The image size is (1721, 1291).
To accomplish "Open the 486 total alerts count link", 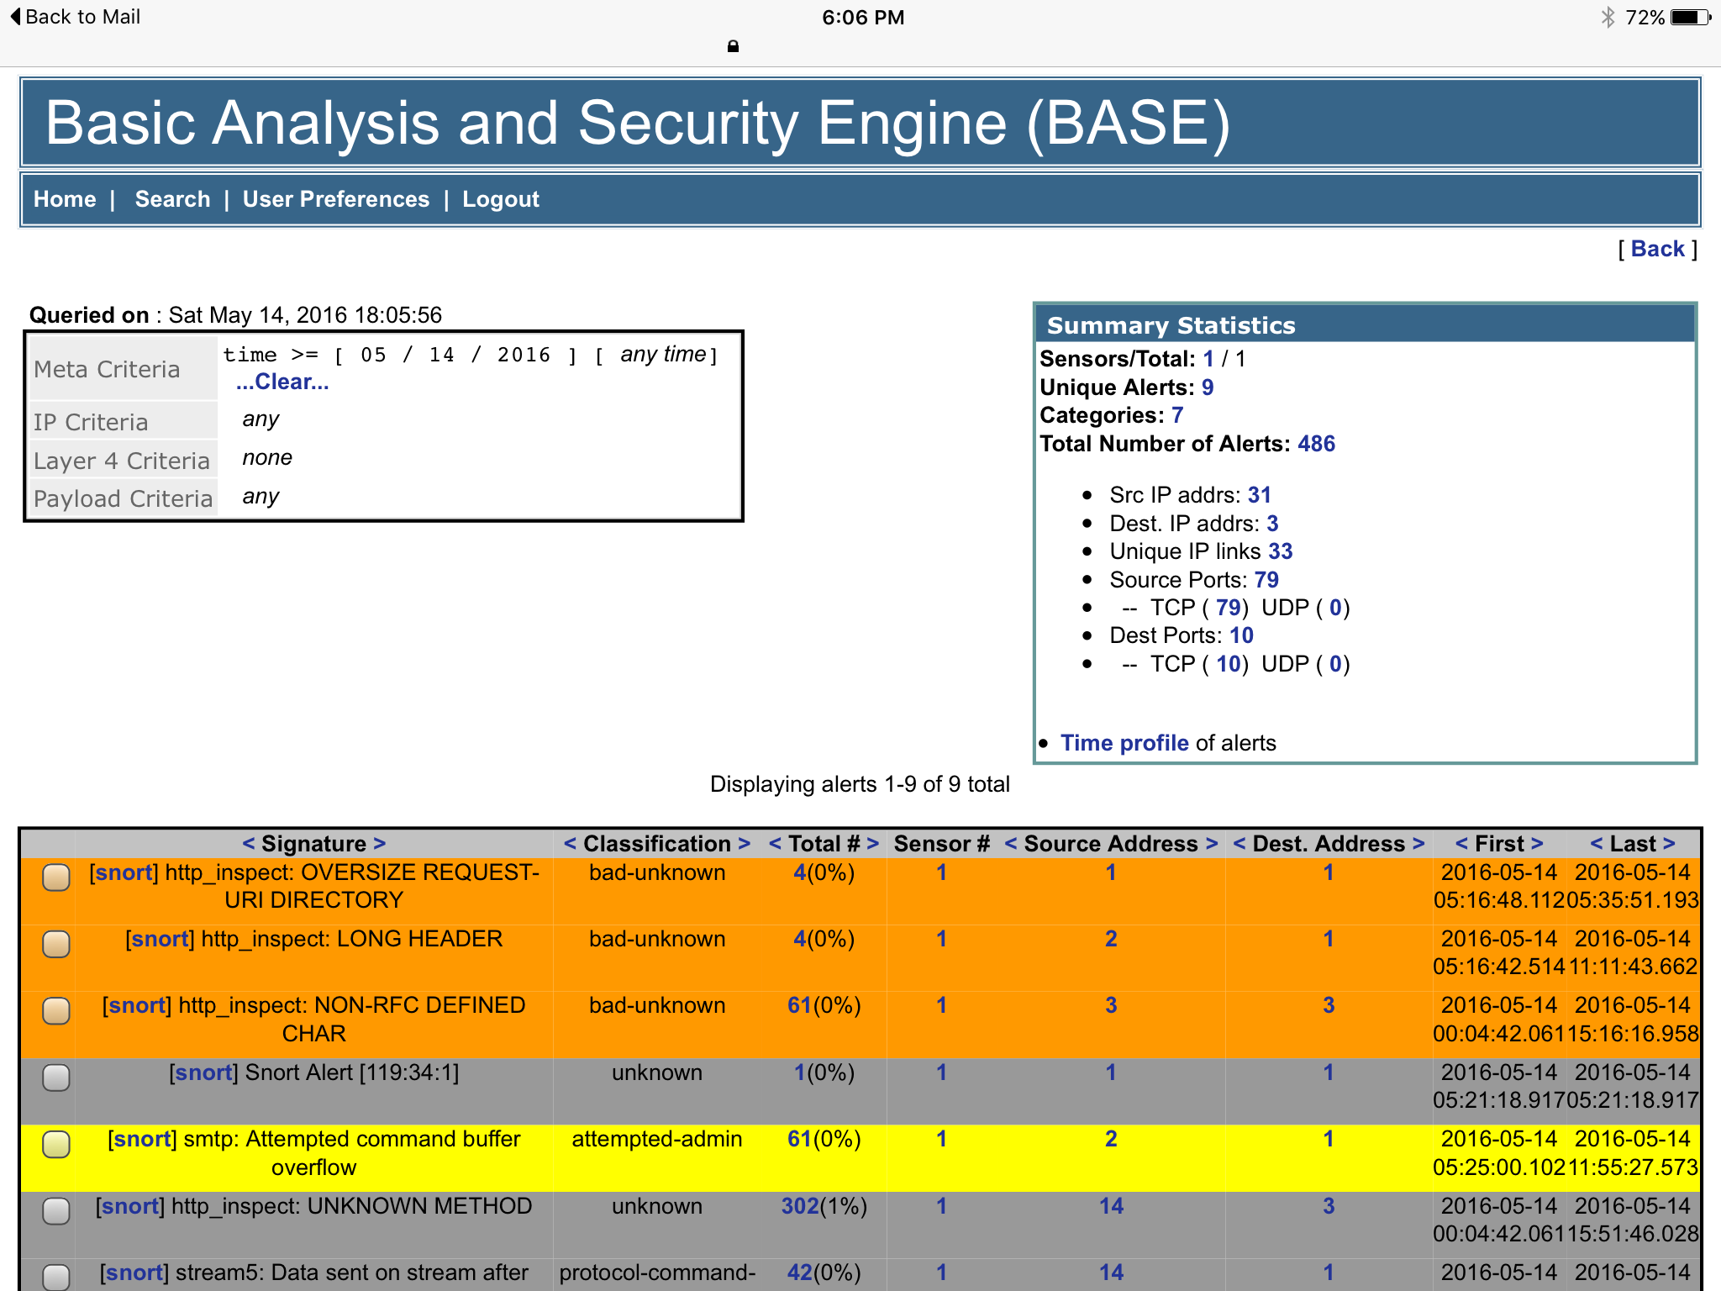I will click(1316, 444).
